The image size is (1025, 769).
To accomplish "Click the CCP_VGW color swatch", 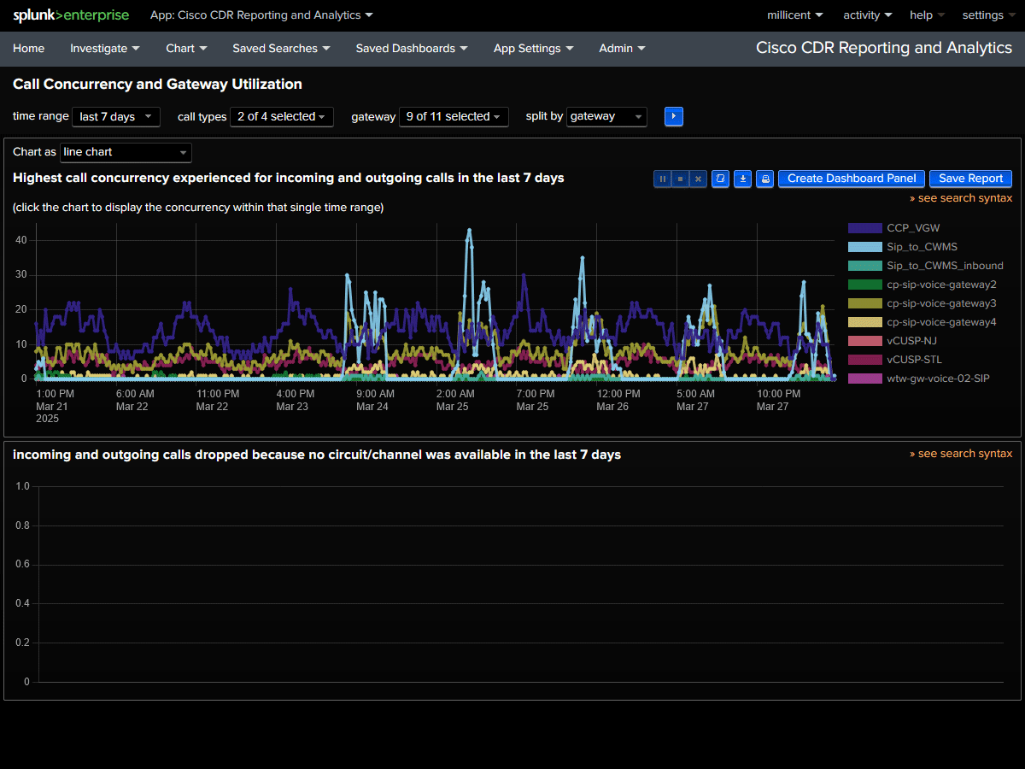I will pos(864,227).
